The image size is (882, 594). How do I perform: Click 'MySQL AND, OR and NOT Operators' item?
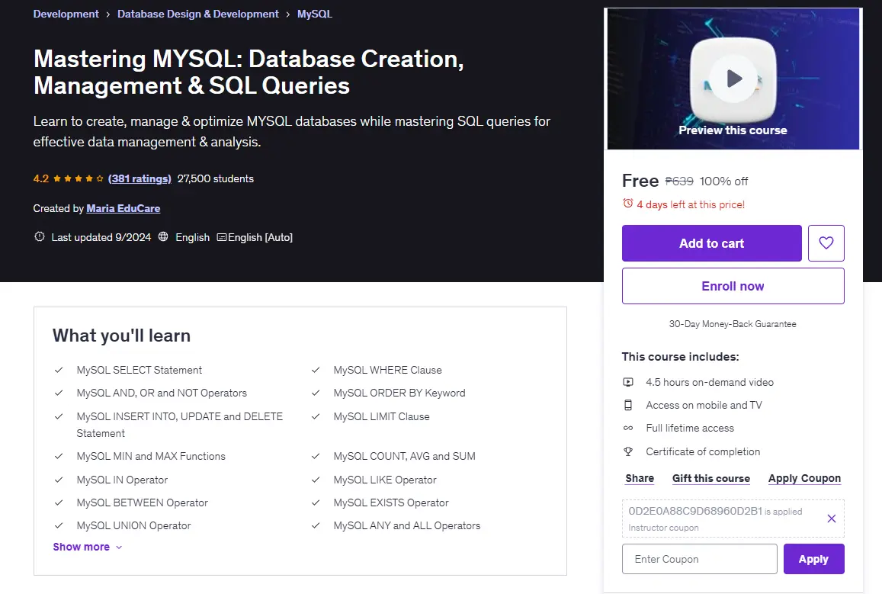tap(162, 393)
